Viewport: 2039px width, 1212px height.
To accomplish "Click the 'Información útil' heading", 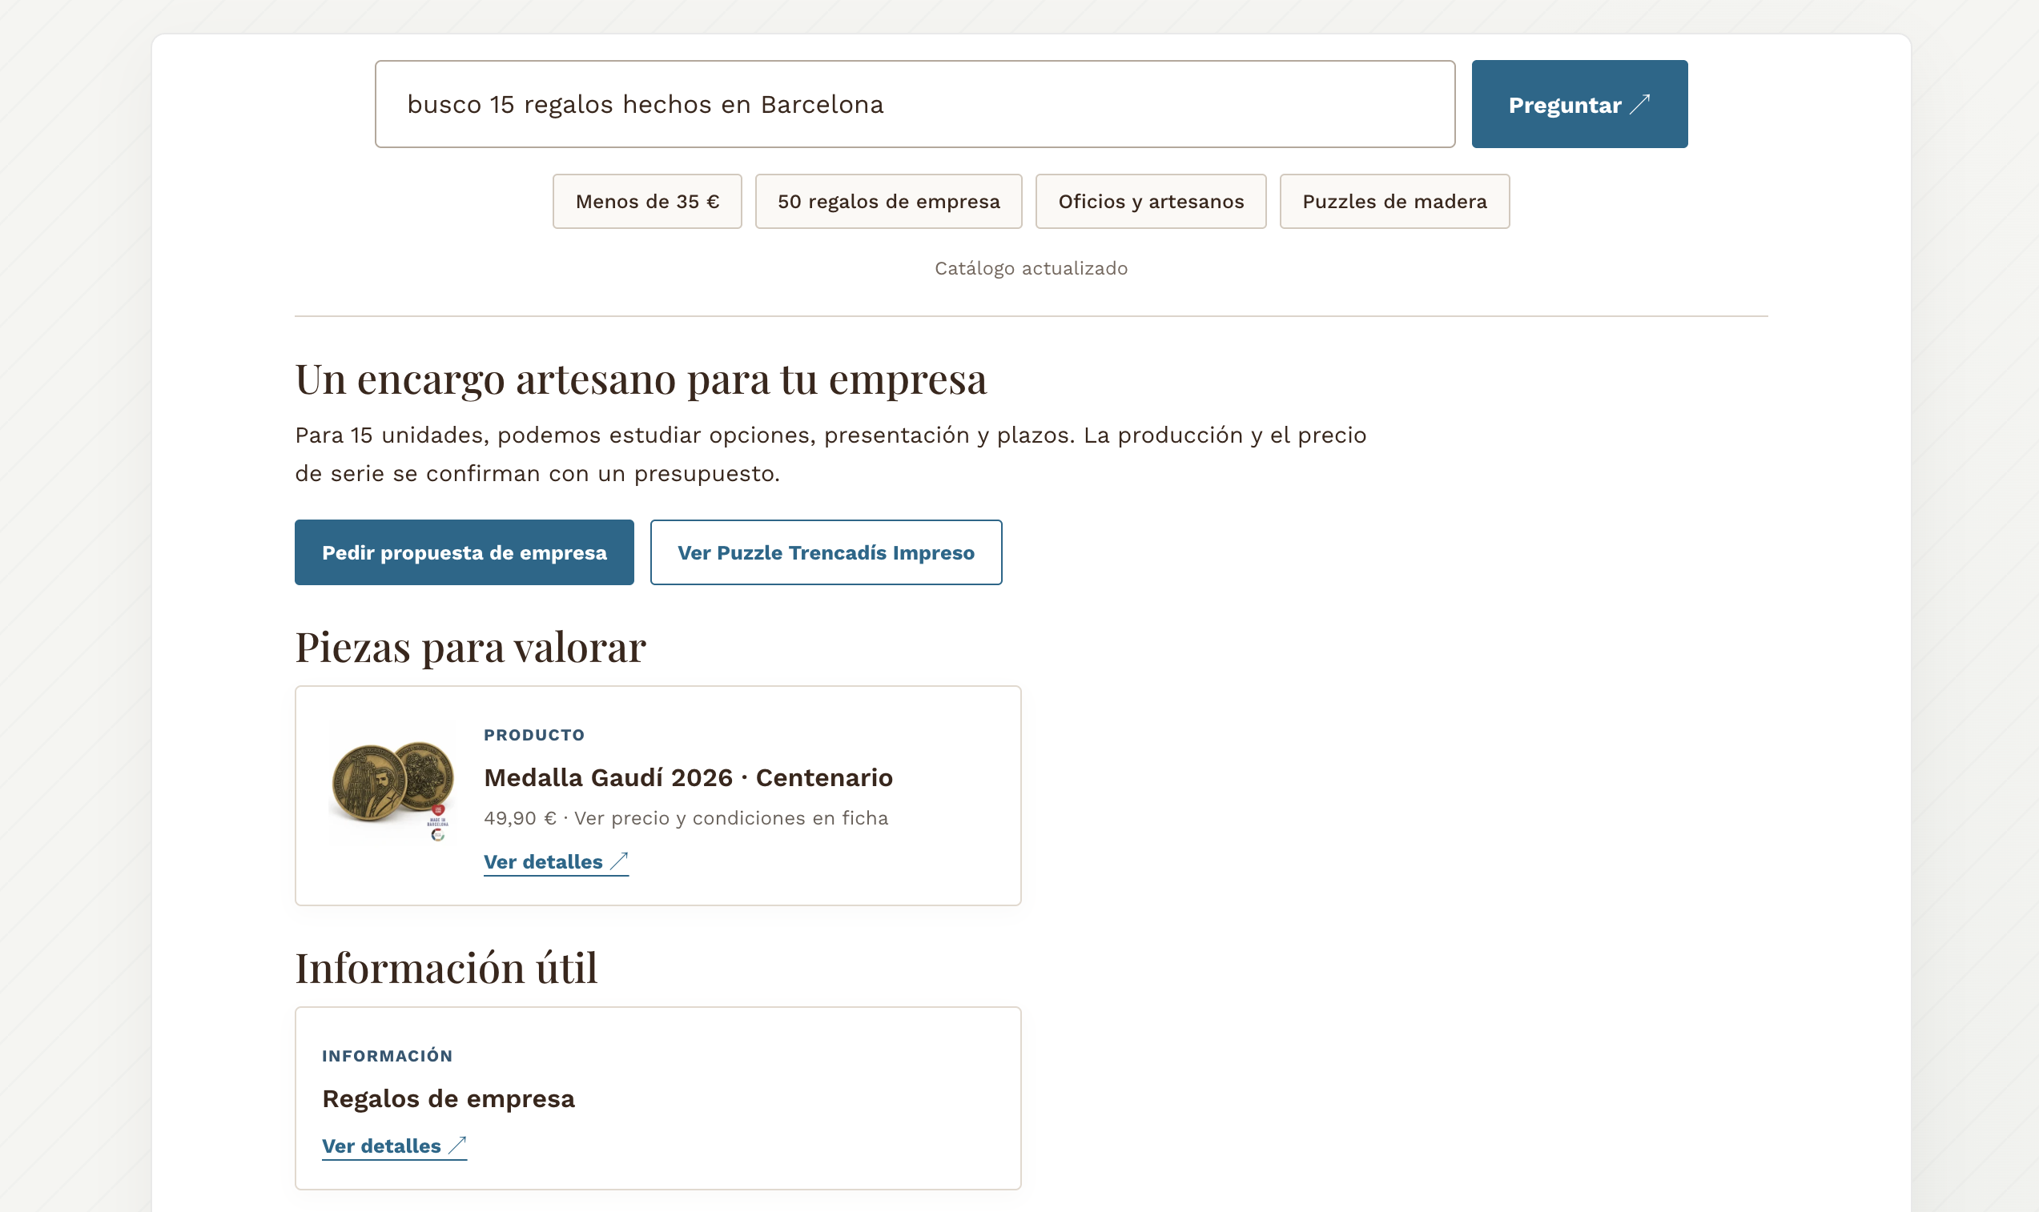I will pos(446,967).
